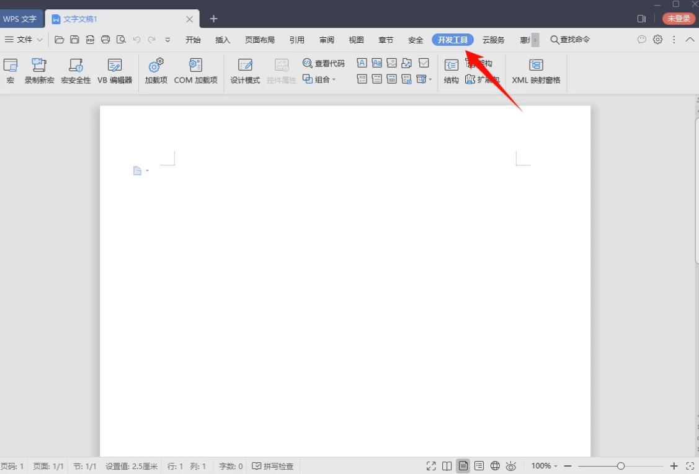Click 查看代码 view code
Screen dimensions: 699x474
coord(324,63)
